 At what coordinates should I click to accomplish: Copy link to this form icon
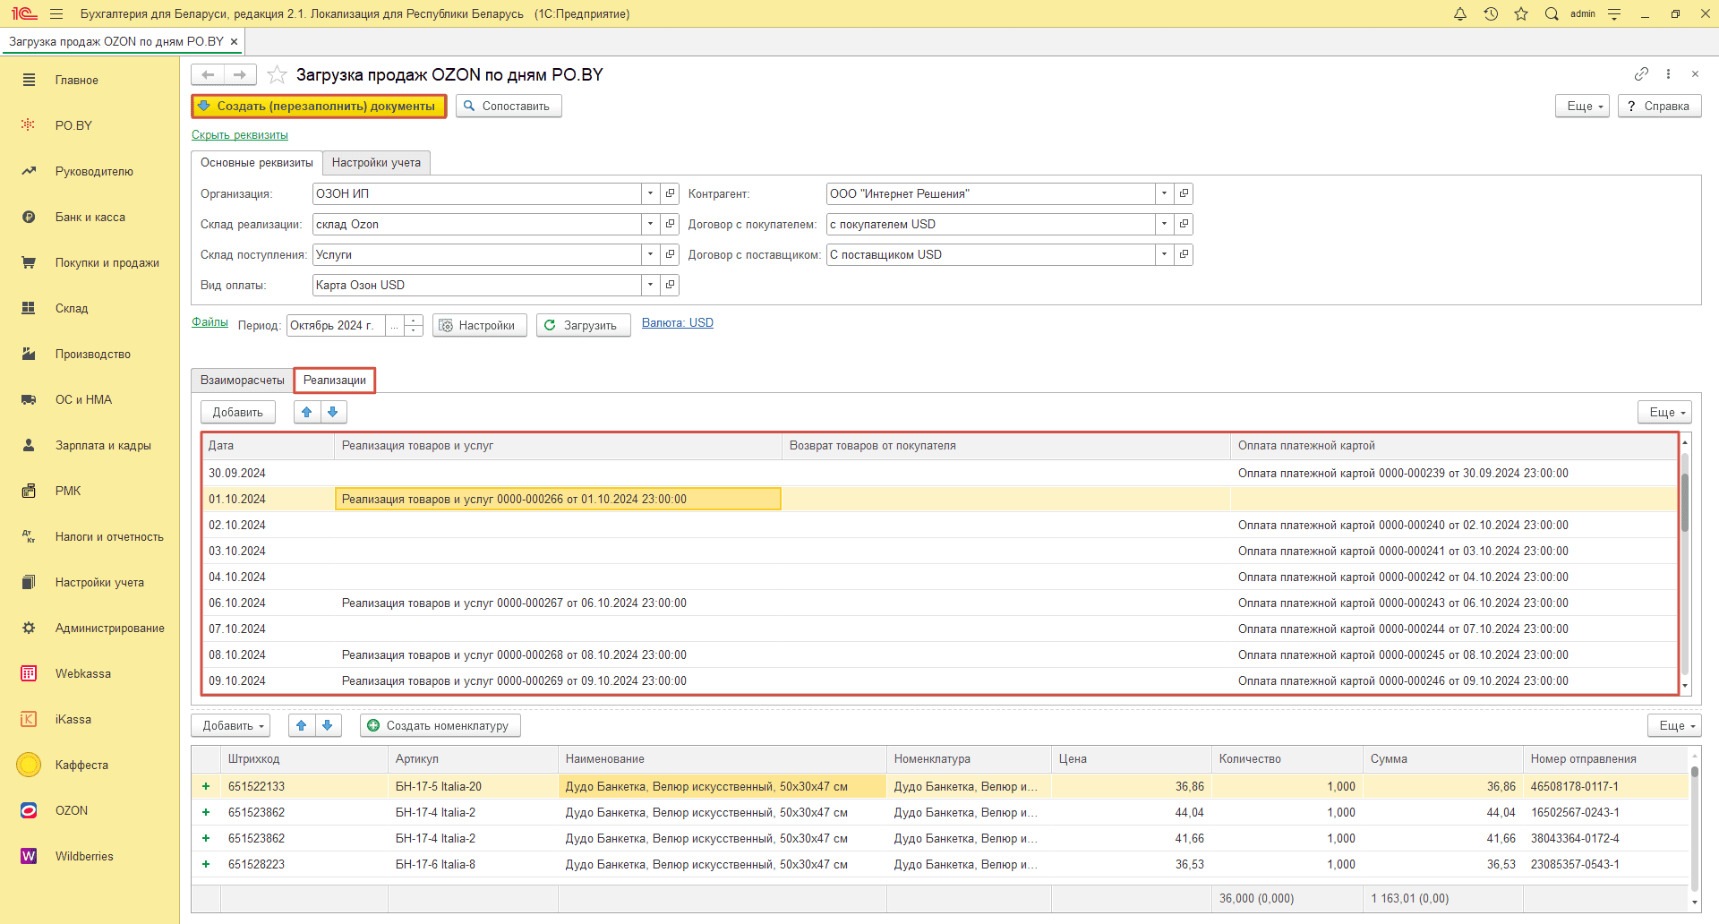tap(1641, 73)
